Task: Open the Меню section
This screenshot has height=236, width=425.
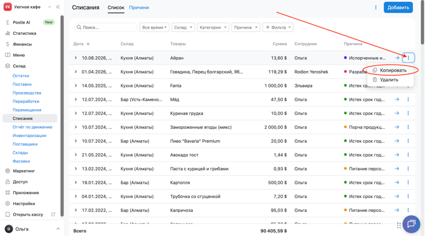Action: (x=18, y=55)
